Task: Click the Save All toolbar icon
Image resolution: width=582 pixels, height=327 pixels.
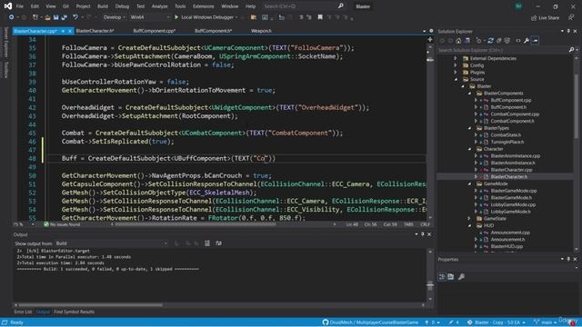Action: (64, 17)
